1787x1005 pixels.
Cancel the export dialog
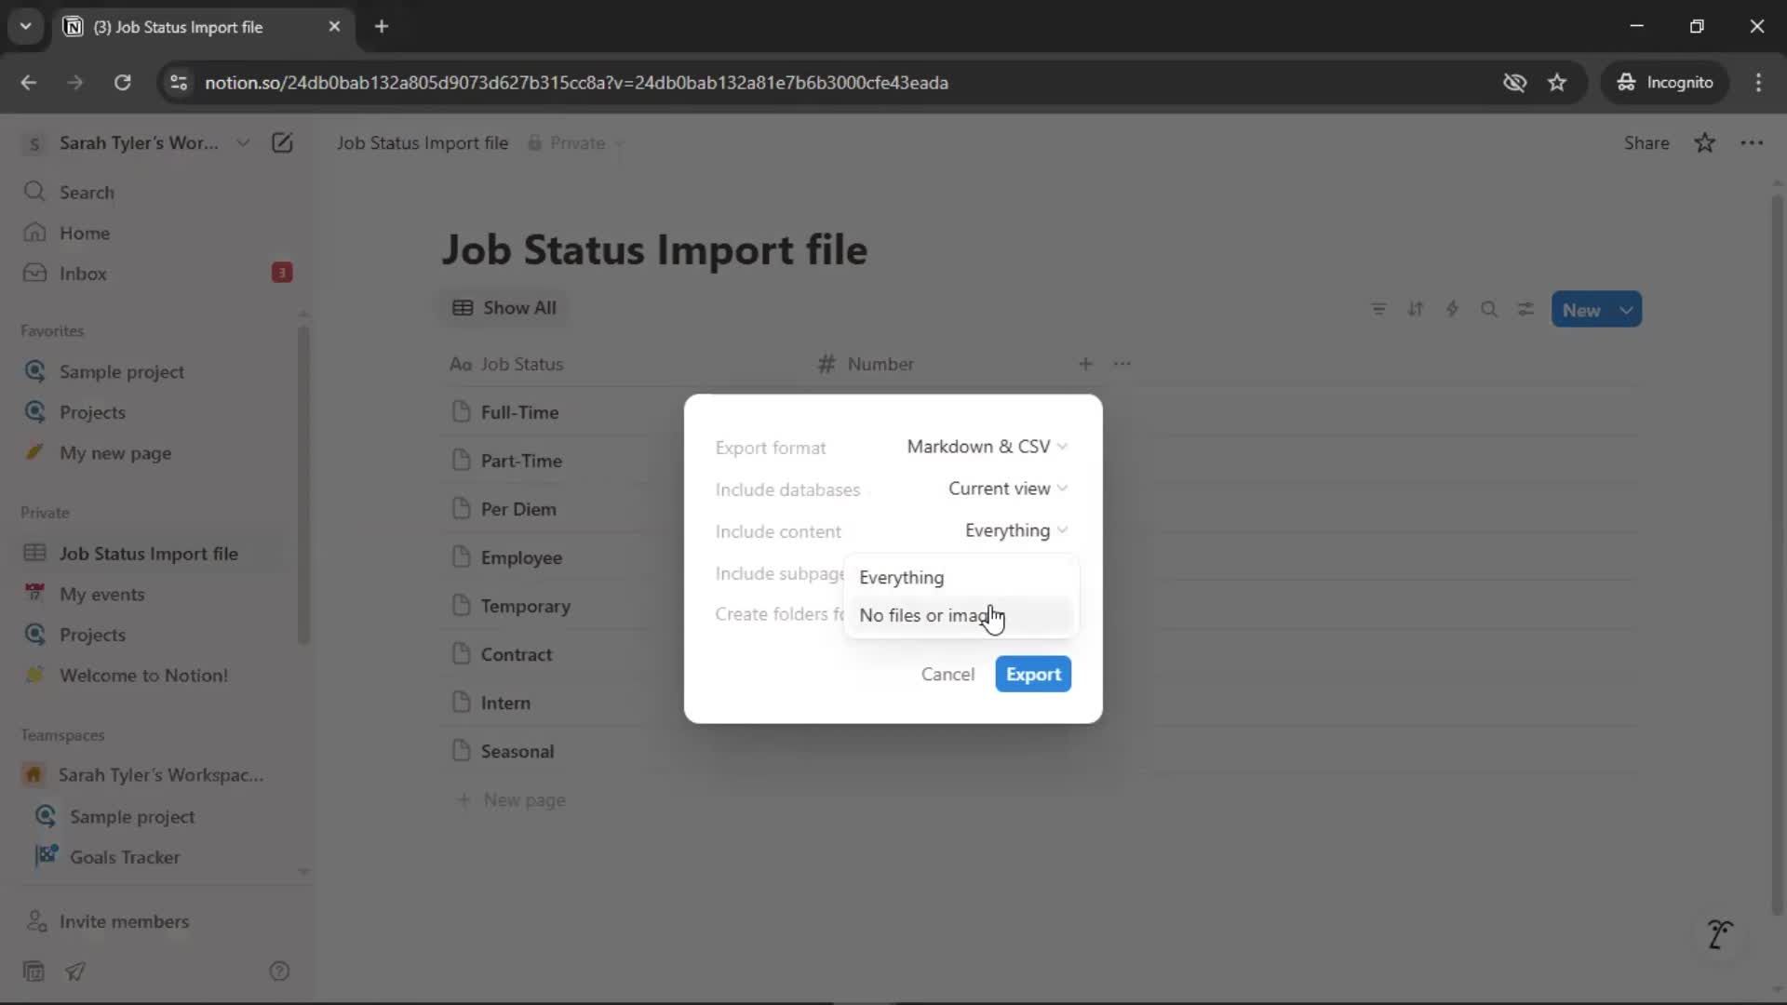click(947, 675)
